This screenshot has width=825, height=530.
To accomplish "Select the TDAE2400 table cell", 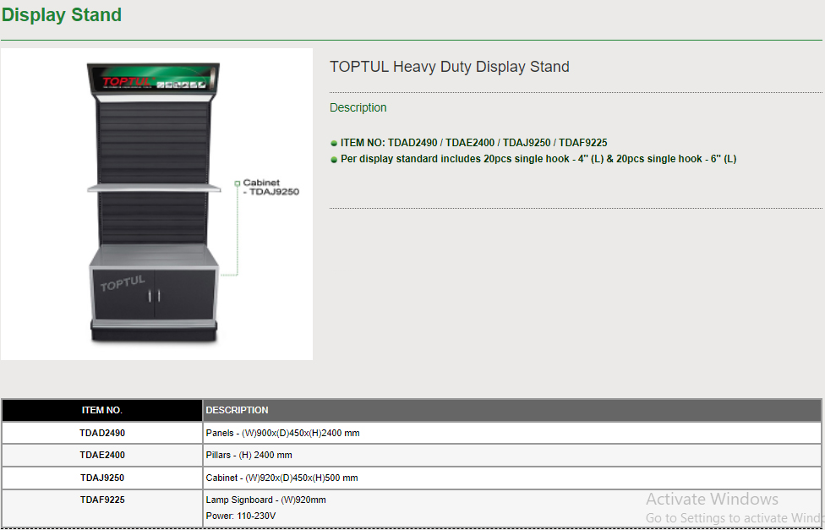I will (102, 456).
